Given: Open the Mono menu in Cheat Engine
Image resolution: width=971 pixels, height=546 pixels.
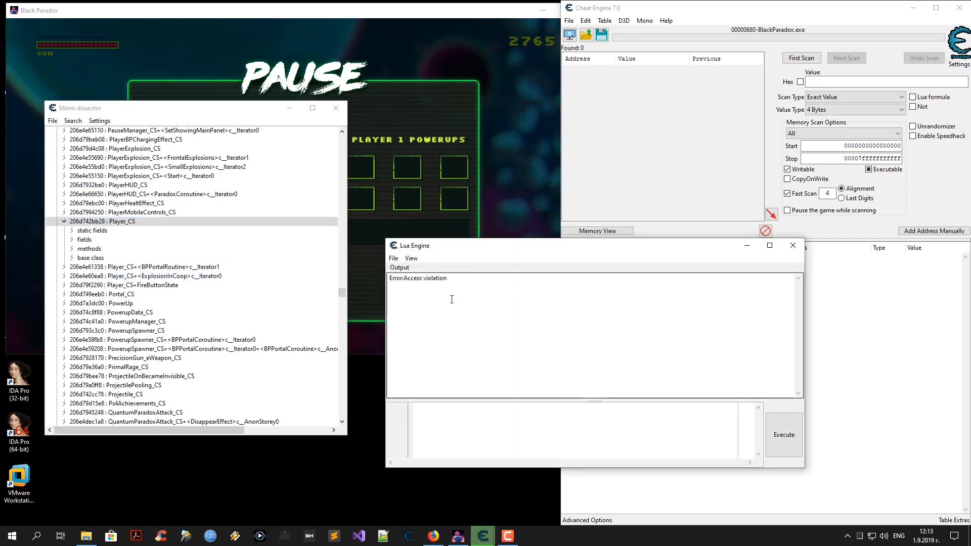Looking at the screenshot, I should point(644,21).
